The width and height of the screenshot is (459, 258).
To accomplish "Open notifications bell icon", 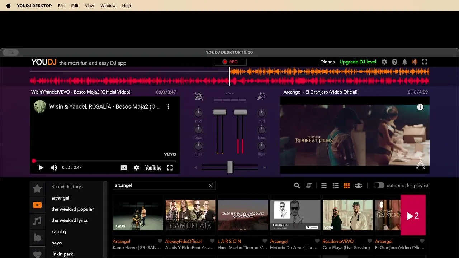I will coord(404,62).
